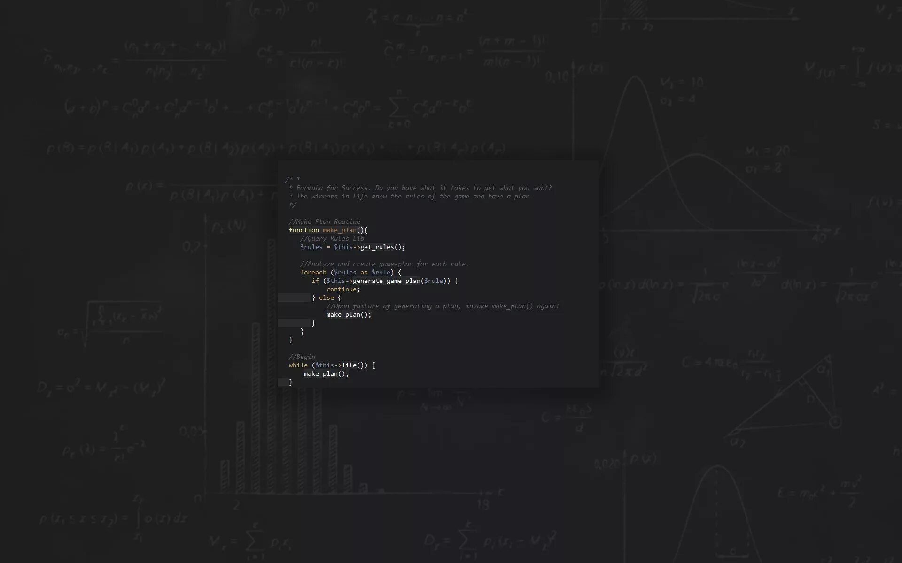Click the make_plan() call inside else block
The height and width of the screenshot is (563, 902).
(x=349, y=314)
